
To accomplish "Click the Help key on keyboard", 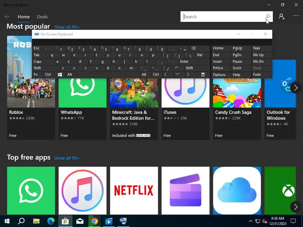I will tap(241, 75).
